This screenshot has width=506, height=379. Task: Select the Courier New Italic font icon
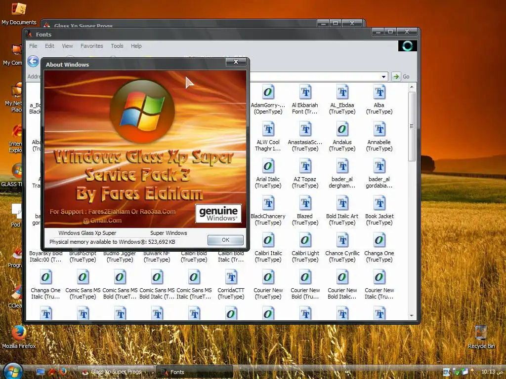(x=379, y=277)
